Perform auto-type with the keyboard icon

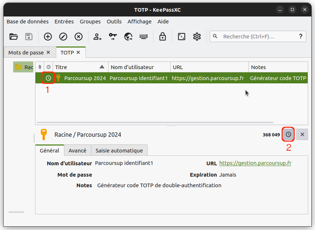143,36
